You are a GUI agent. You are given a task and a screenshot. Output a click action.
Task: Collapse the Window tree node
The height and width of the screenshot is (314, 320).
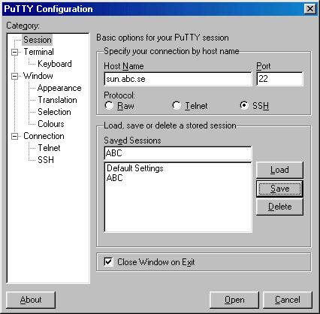(x=15, y=76)
